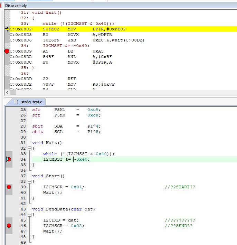Remove breakpoint on line 39 I2CMSCR = 0x01
The image size is (237, 245).
9,187
